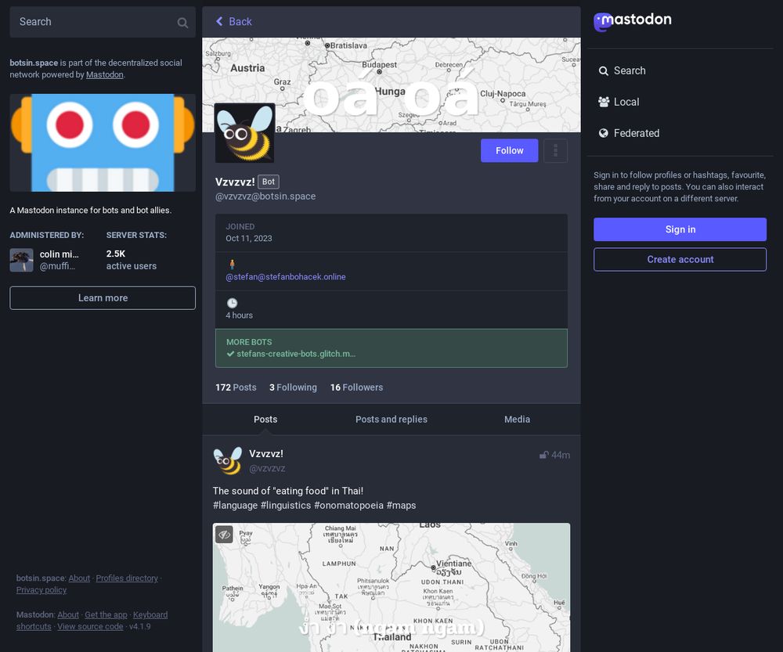Open the Federated timeline

(629, 133)
